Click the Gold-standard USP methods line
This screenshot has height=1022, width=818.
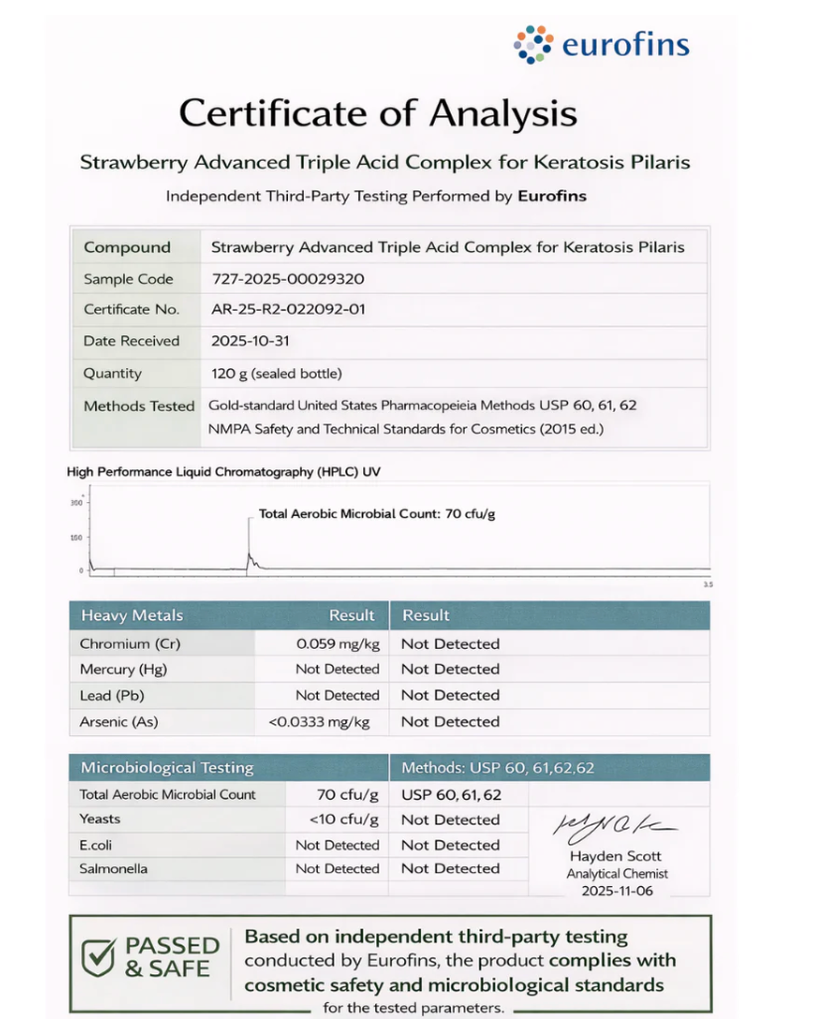click(422, 406)
